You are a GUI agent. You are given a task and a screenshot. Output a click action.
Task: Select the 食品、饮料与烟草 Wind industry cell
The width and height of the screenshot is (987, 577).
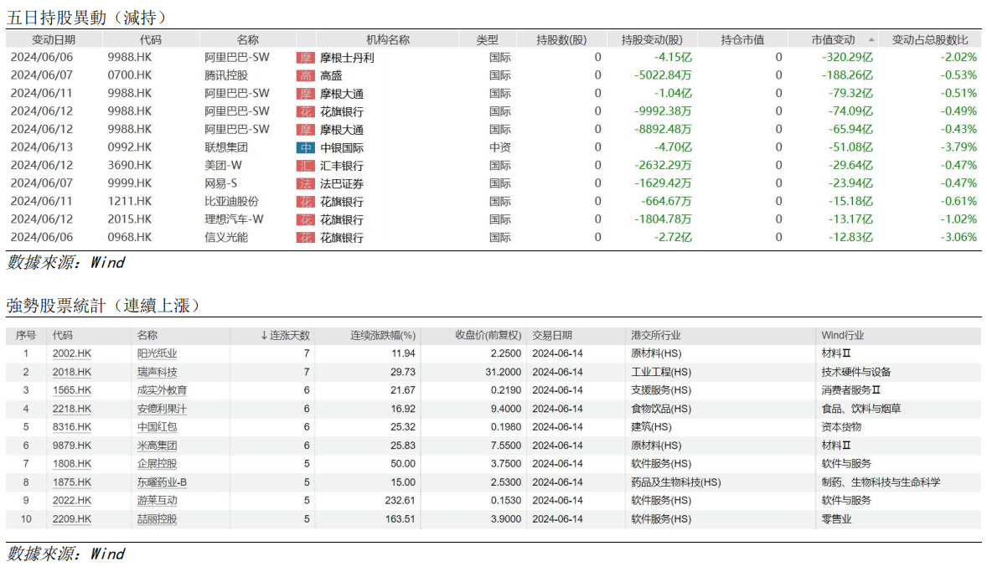(861, 409)
